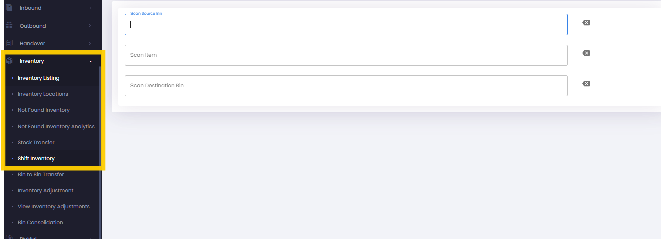Click the Inbound sidebar icon

(9, 8)
